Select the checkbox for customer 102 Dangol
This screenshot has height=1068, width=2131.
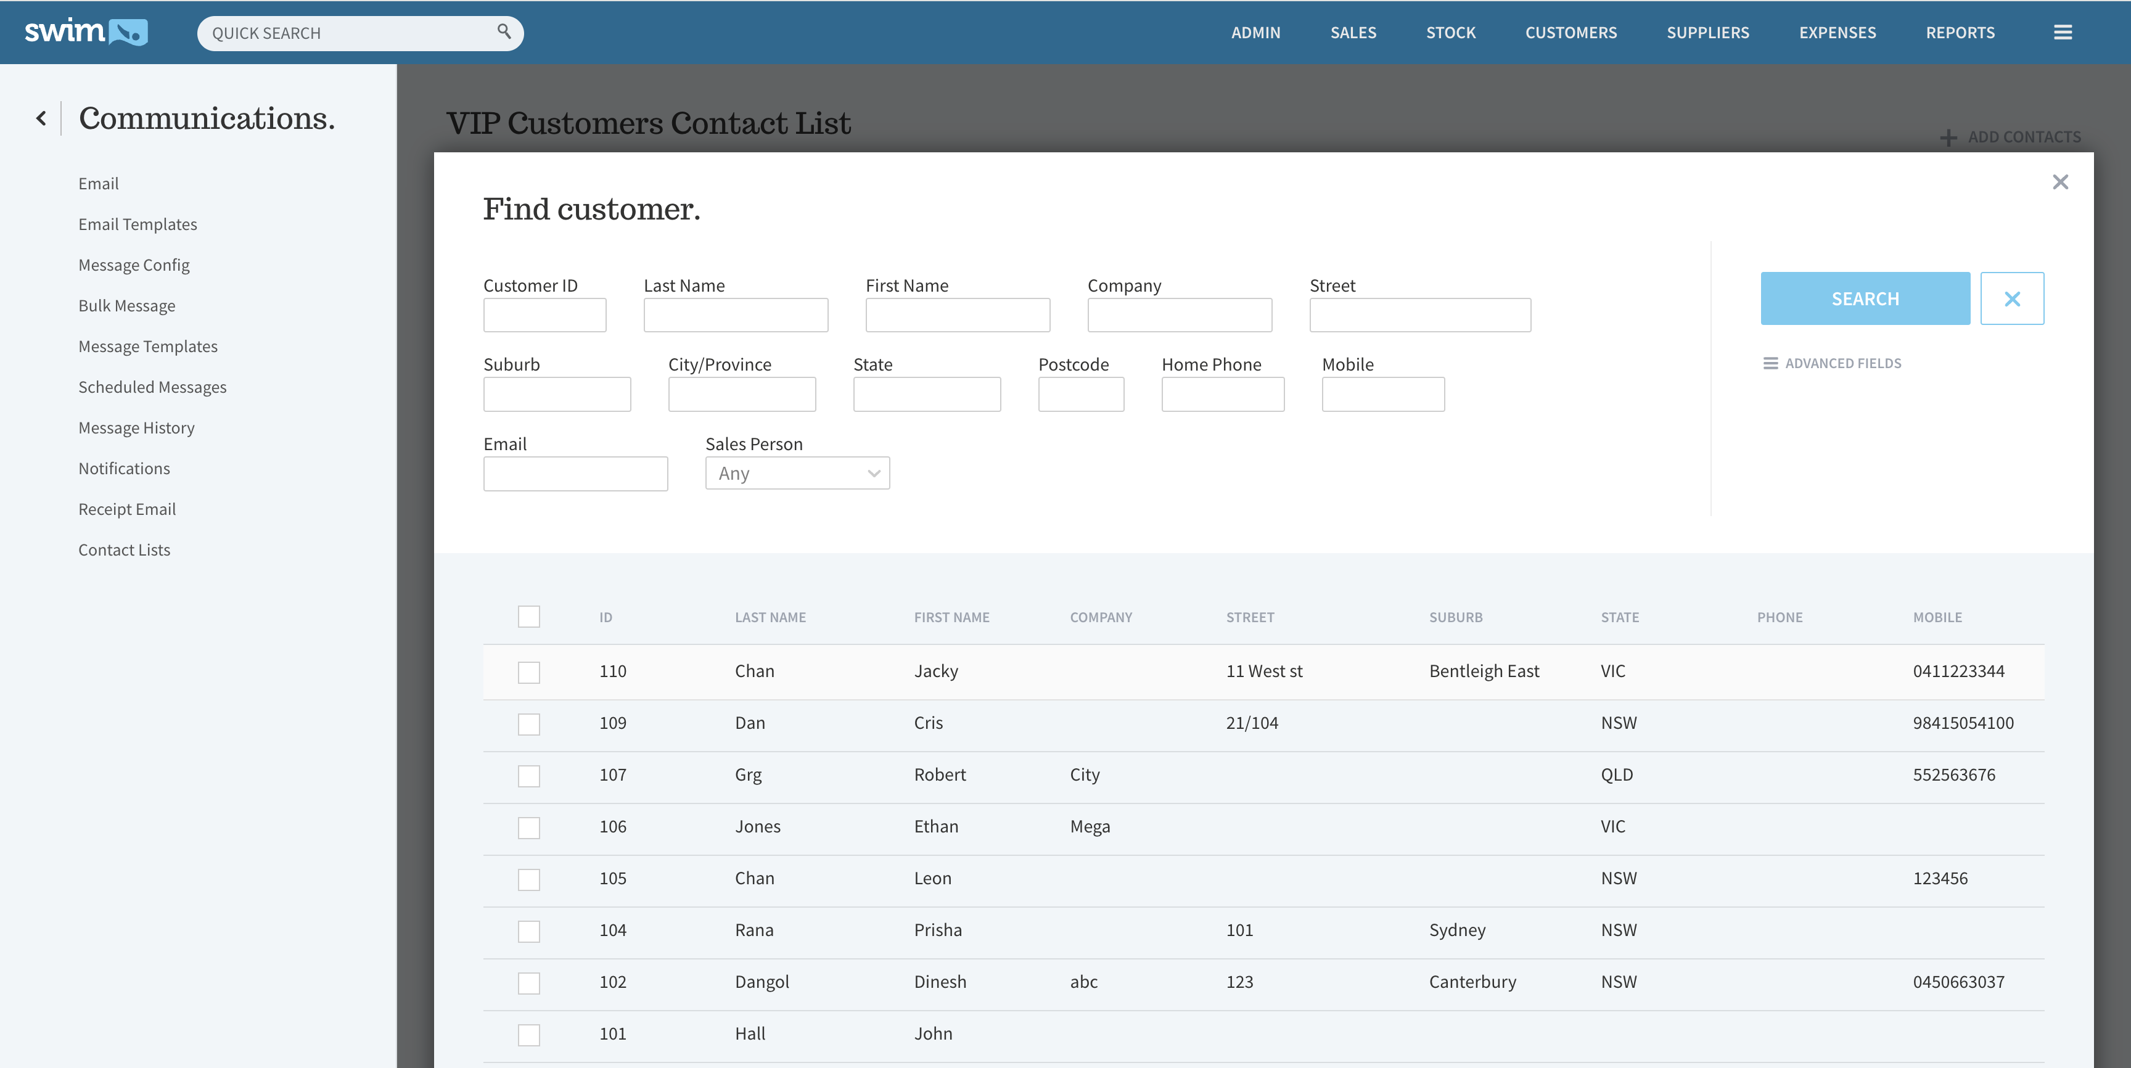[x=528, y=983]
